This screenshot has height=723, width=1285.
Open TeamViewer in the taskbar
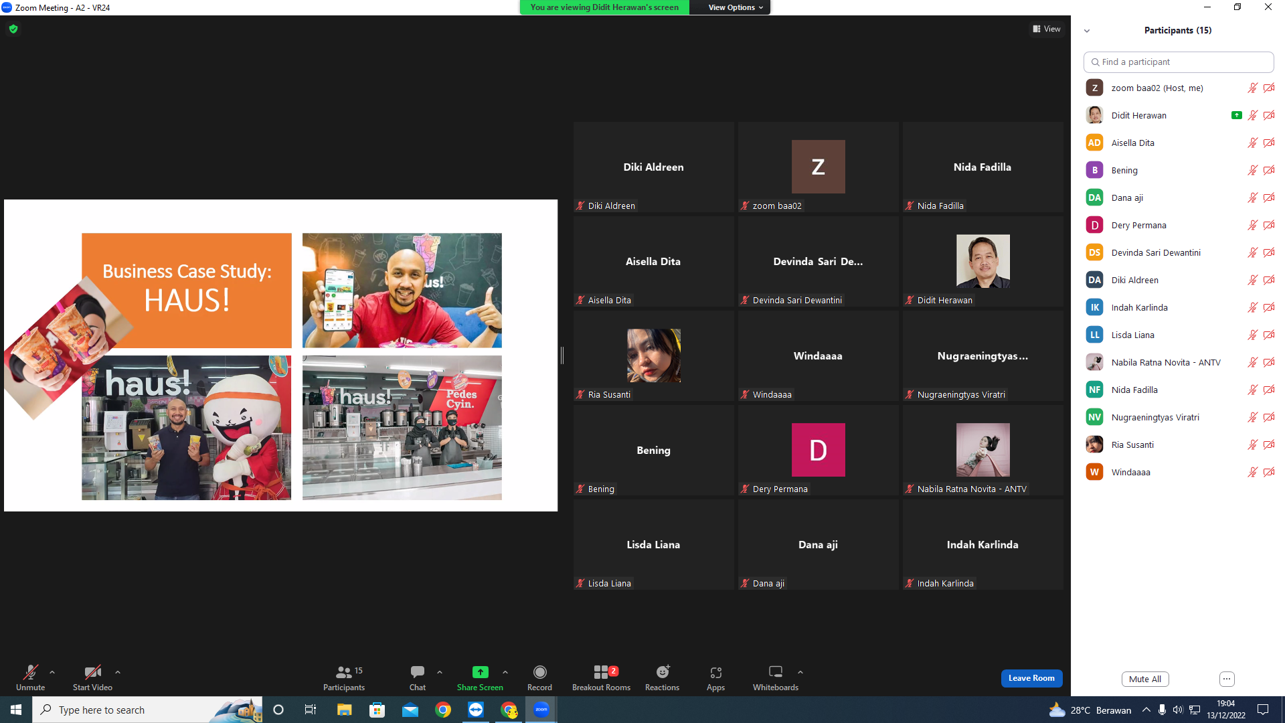(476, 710)
